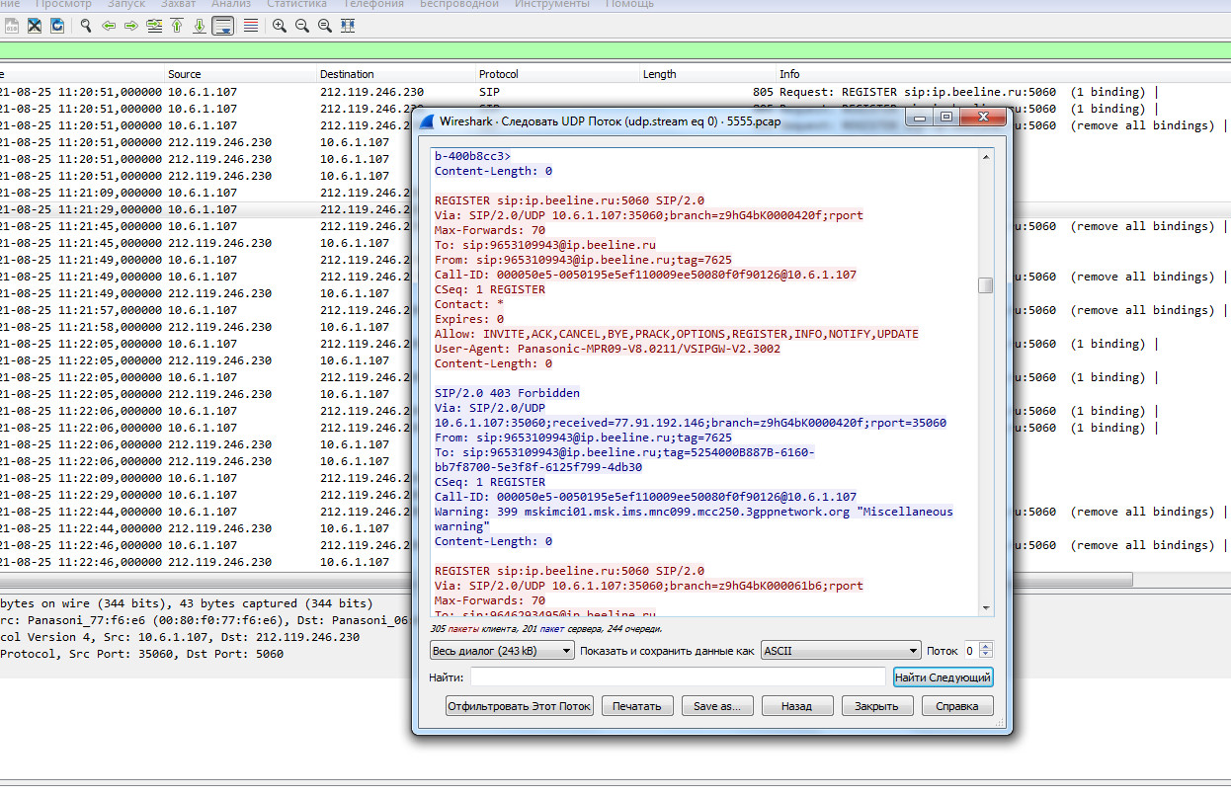Select the 11:21:09 packet row

[x=204, y=193]
